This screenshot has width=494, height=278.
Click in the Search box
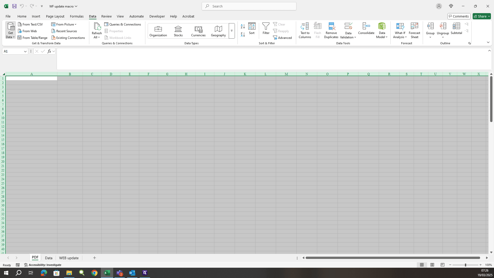[249, 6]
